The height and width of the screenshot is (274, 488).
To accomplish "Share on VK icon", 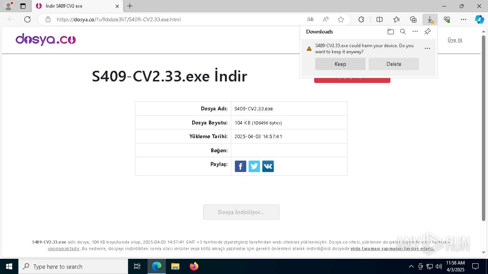I will 268,166.
